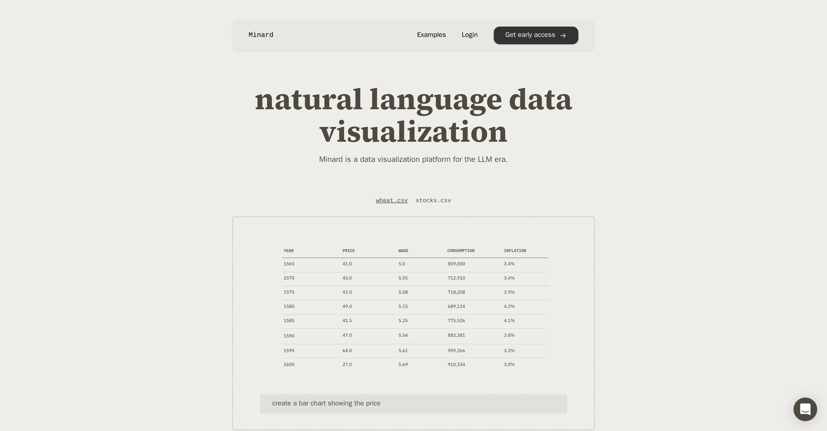Image resolution: width=827 pixels, height=431 pixels.
Task: Click the inflation value in the 1565 row
Action: [509, 264]
